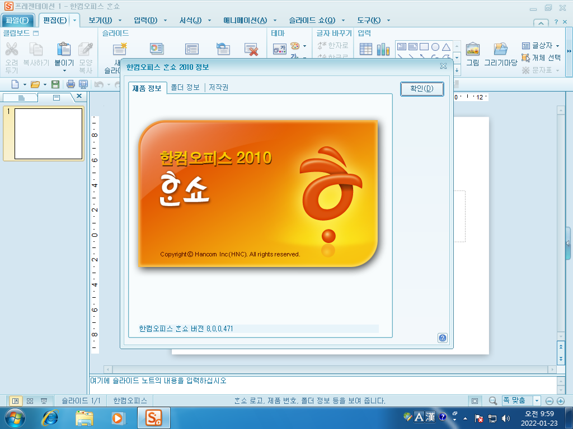Switch to slide thumbnails tab in panel

(56, 97)
